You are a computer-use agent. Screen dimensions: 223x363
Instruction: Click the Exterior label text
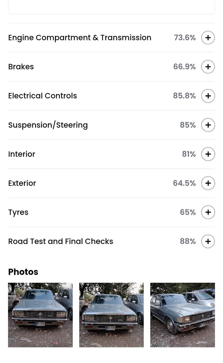tap(22, 183)
